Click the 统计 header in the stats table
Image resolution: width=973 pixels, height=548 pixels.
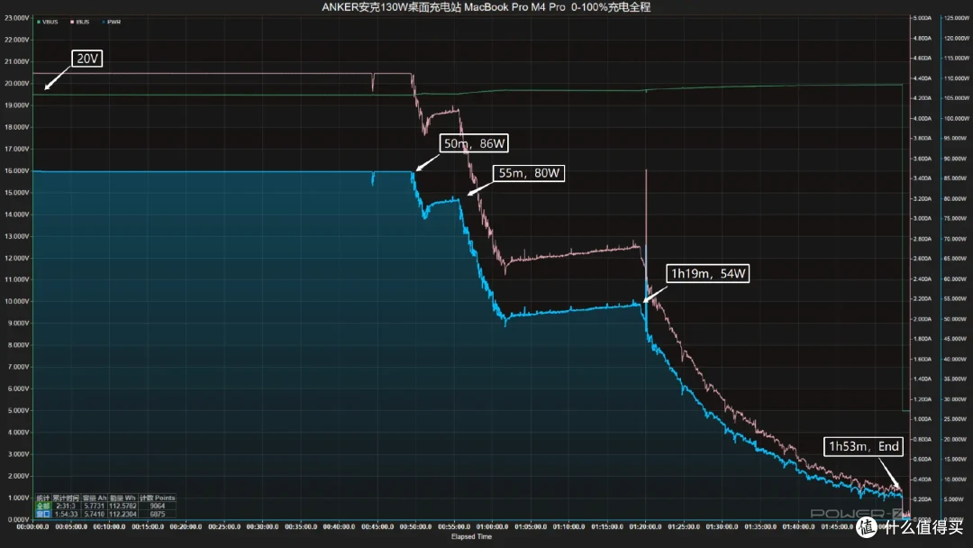[43, 498]
